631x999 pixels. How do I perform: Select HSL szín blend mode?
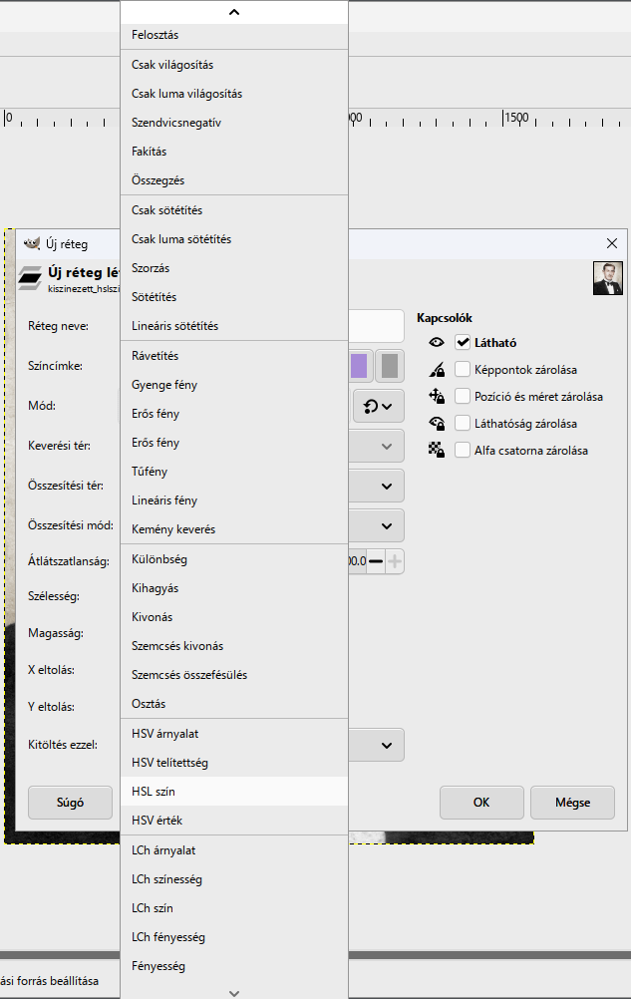point(234,792)
